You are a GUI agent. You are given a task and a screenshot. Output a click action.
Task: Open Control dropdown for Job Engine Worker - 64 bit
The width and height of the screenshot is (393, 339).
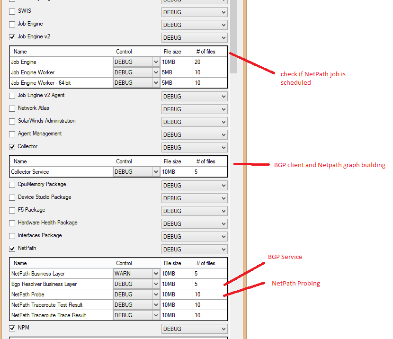[x=136, y=83]
